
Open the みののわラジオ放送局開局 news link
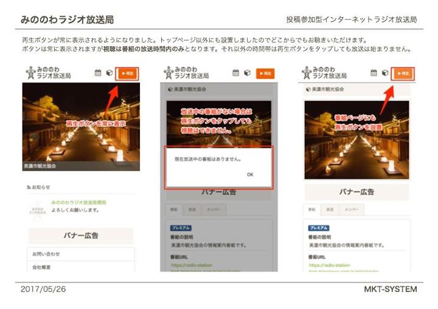[78, 202]
